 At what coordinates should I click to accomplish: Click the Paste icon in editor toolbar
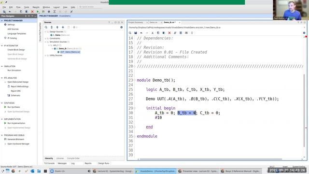(164, 33)
